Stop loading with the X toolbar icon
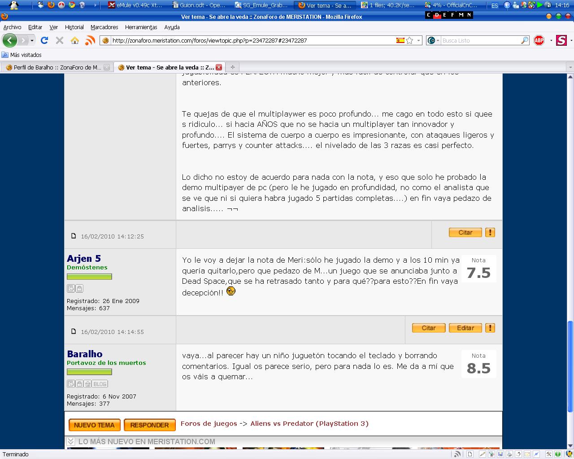This screenshot has height=459, width=574. coord(60,40)
